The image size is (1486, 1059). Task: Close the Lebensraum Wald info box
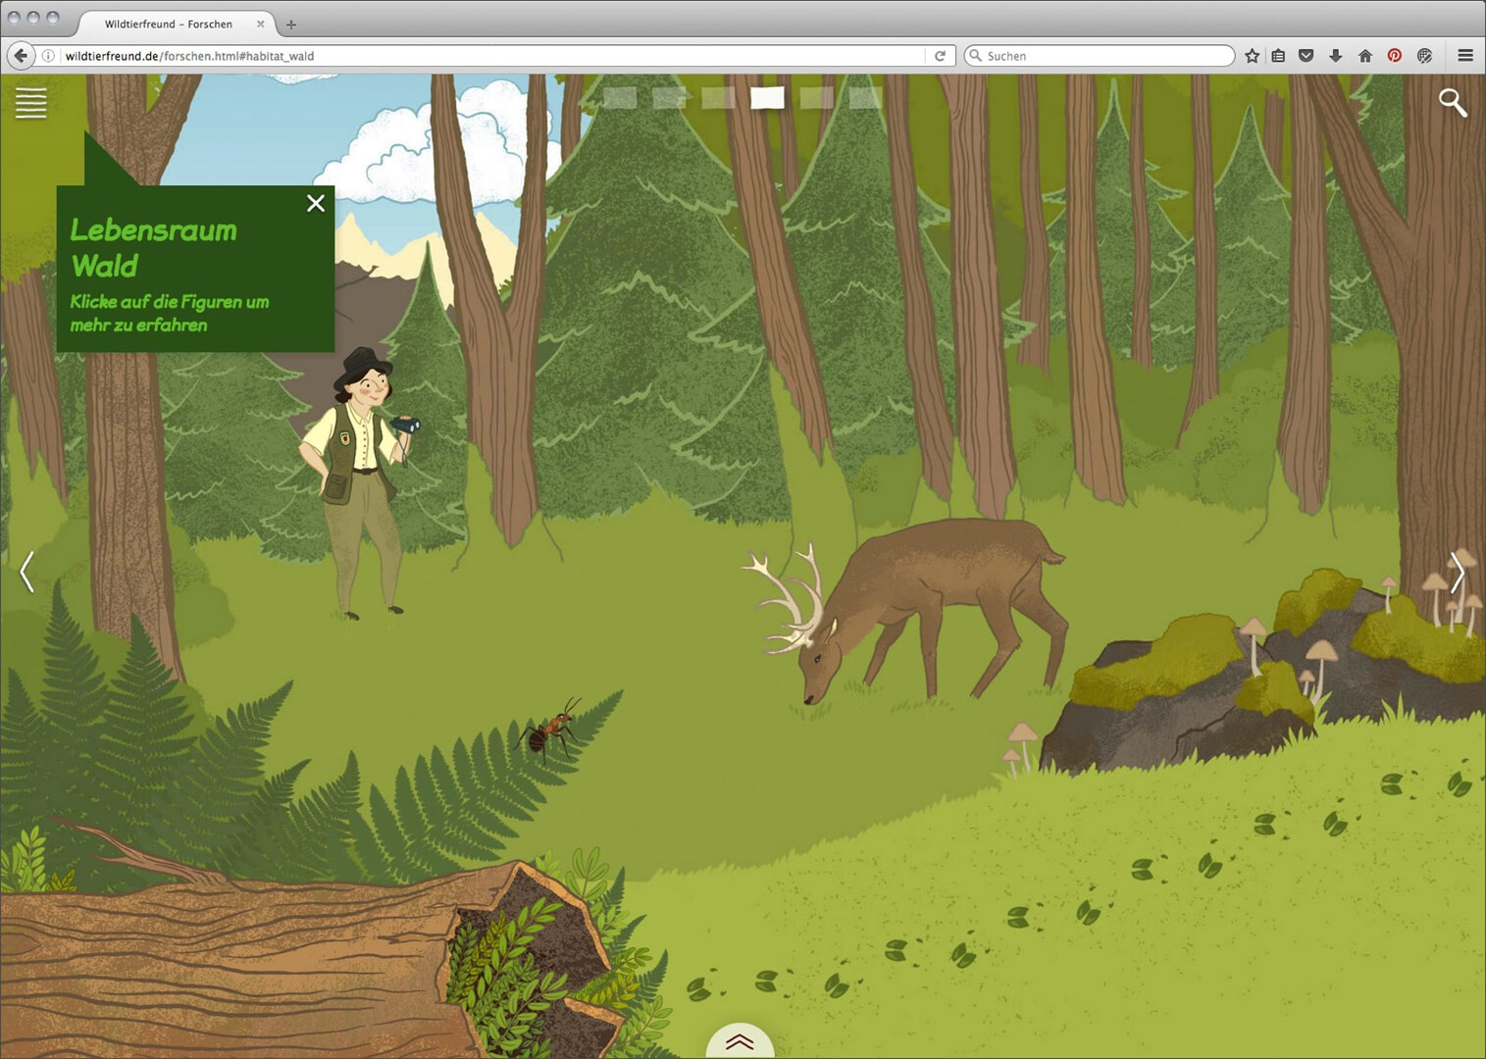click(x=315, y=203)
